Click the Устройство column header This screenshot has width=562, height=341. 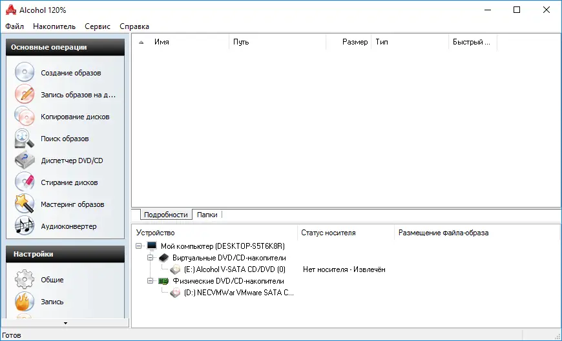(x=214, y=233)
